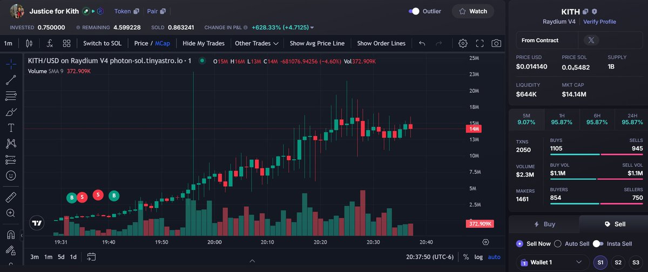Image resolution: width=648 pixels, height=272 pixels.
Task: Select the crosshair cursor tool
Action: [x=10, y=64]
